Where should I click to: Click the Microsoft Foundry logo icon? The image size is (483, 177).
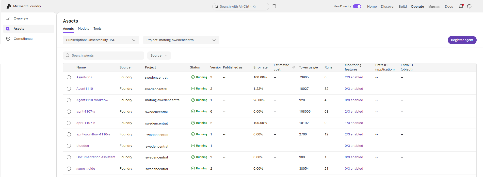[9, 6]
